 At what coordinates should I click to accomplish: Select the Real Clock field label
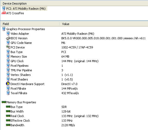[x=17, y=116]
